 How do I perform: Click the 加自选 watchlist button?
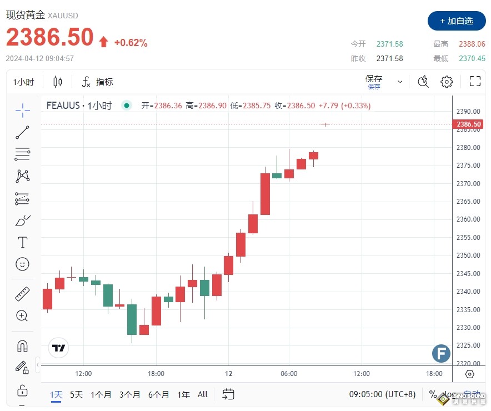click(x=457, y=21)
